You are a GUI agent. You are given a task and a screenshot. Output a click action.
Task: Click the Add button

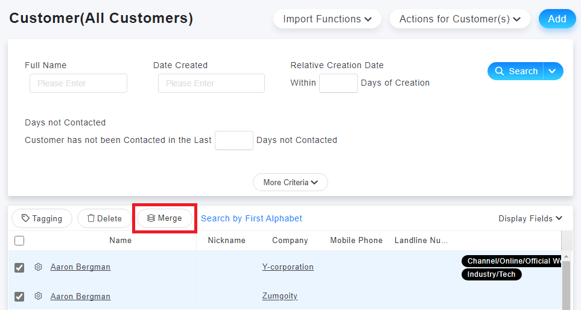[557, 19]
